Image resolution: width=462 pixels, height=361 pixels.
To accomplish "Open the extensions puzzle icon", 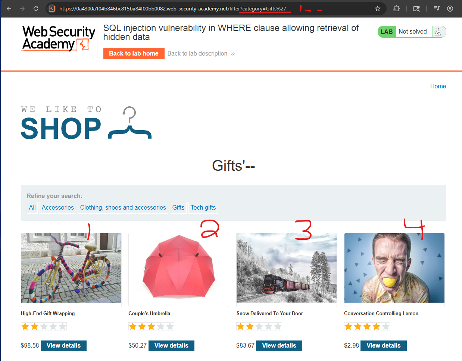I will (396, 9).
